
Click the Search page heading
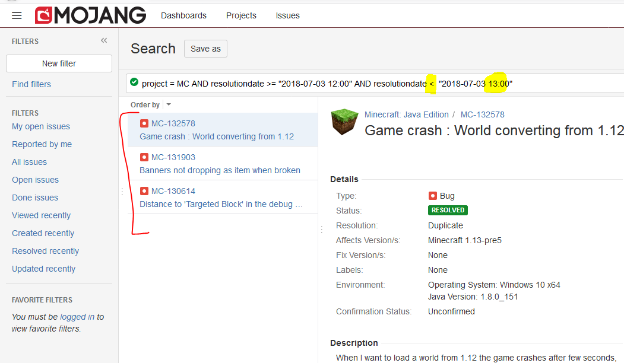click(x=153, y=49)
